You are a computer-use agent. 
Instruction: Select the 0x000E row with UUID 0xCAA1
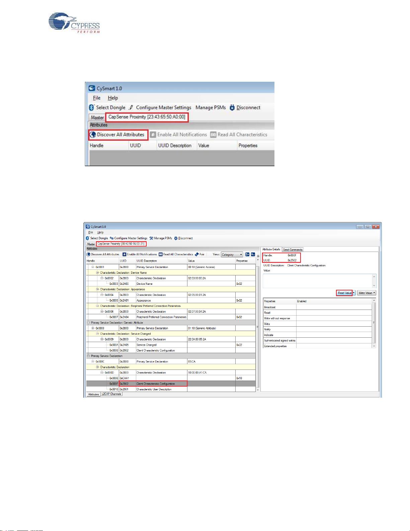[171, 378]
